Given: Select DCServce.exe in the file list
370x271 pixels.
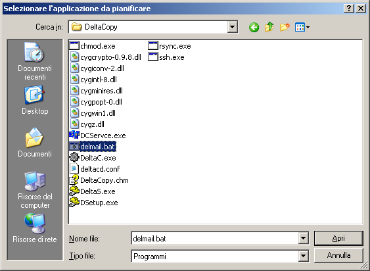Looking at the screenshot, I should tap(97, 135).
